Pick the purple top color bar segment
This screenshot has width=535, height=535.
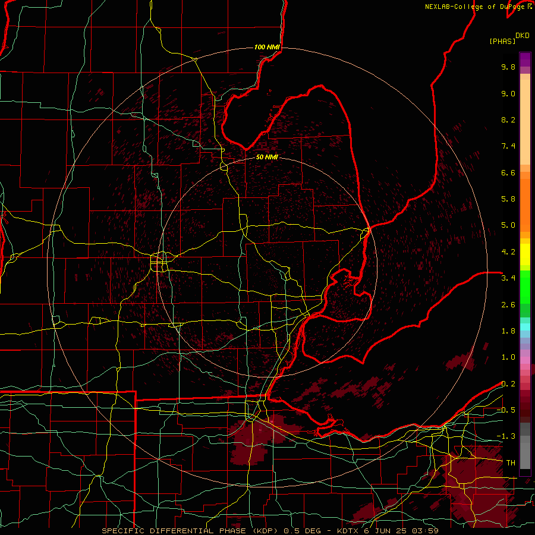point(525,60)
